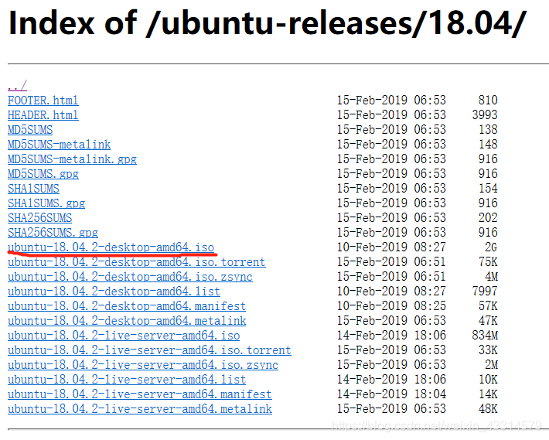This screenshot has height=440, width=549.
Task: Click the 14K size of live-server manifest
Action: point(488,394)
